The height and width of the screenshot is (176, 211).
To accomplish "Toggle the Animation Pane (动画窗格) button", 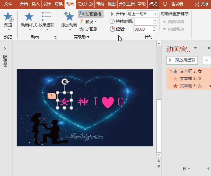I will [x=91, y=14].
